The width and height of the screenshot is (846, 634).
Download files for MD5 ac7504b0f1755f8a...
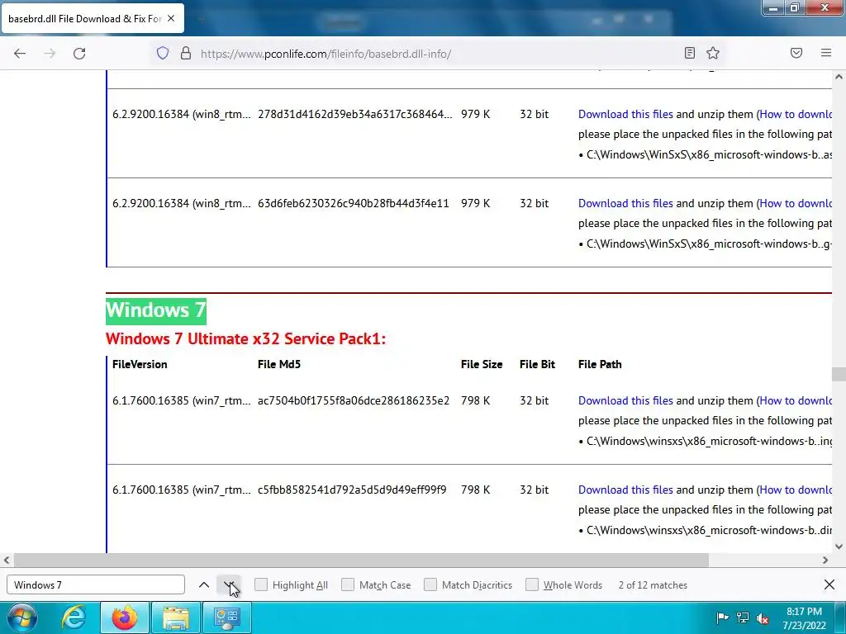click(x=625, y=400)
